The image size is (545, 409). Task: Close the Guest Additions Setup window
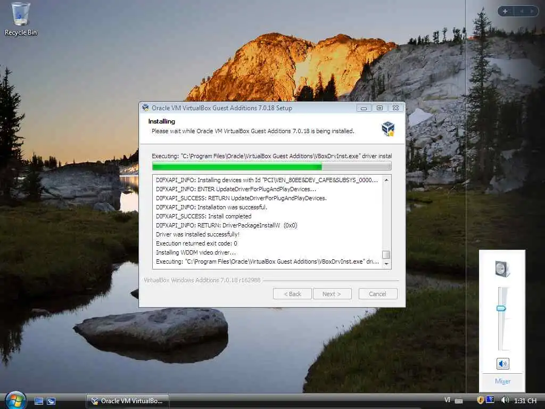coord(395,108)
